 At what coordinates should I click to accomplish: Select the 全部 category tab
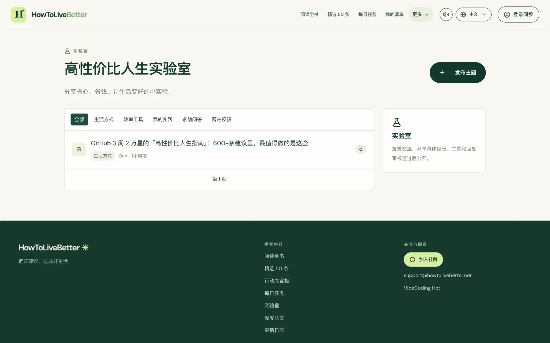pyautogui.click(x=79, y=119)
